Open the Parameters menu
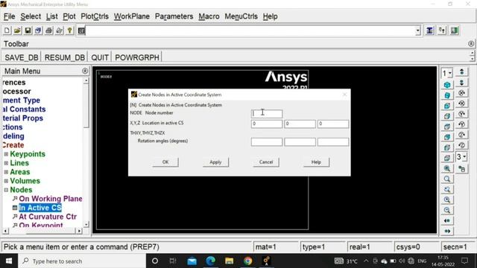Viewport: 477px width, 268px height. 174,16
